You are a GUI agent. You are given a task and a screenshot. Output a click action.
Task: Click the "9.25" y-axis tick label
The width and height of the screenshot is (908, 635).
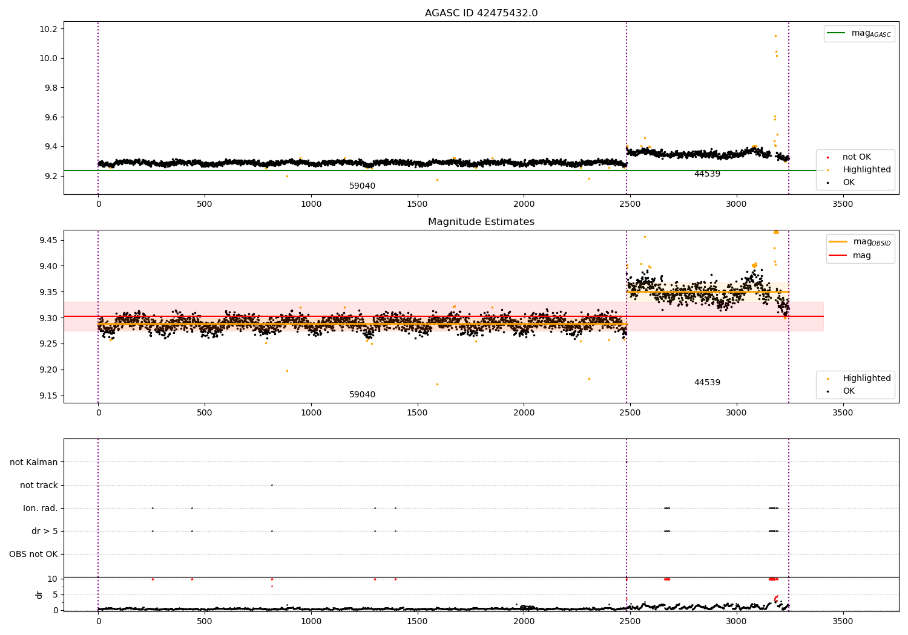point(48,344)
